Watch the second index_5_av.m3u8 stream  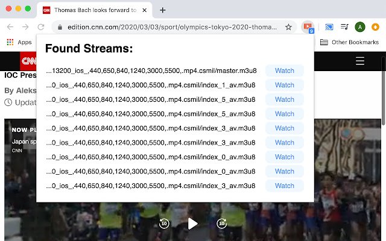(284, 114)
